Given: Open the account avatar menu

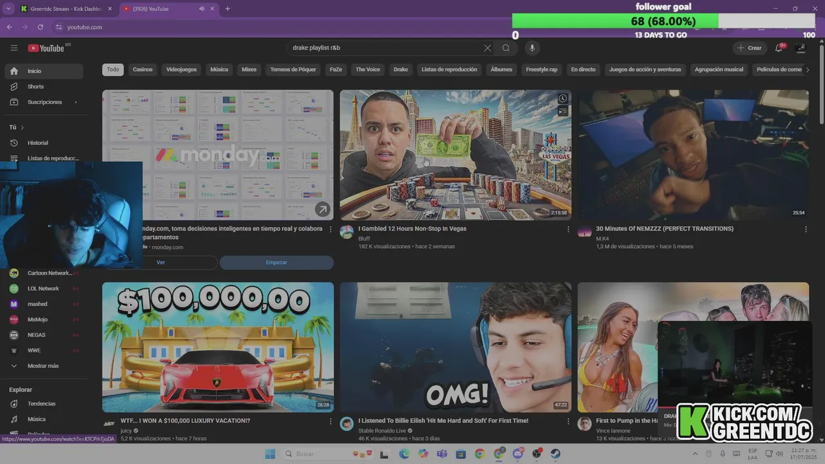Looking at the screenshot, I should coord(801,48).
